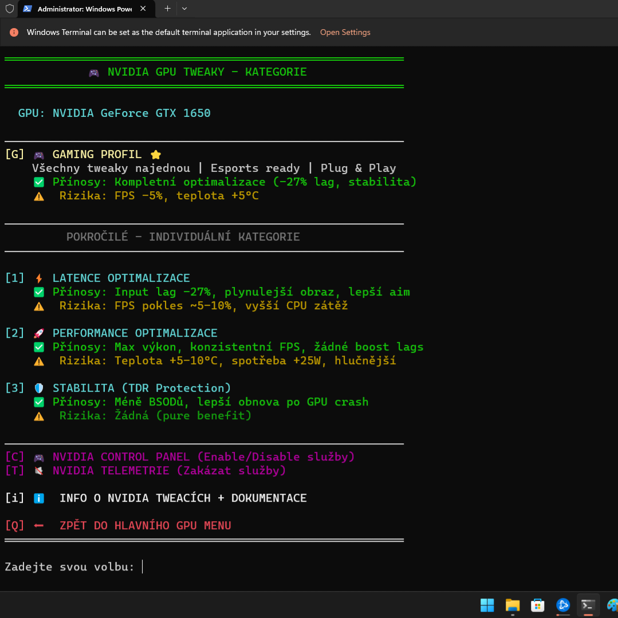The width and height of the screenshot is (618, 618).
Task: Open Microsoft Store from the taskbar
Action: click(537, 605)
